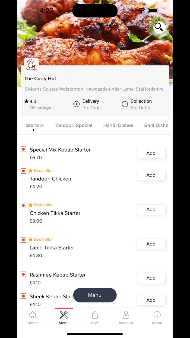The image size is (190, 338).
Task: View the 13+ ratings link
Action: pos(40,108)
